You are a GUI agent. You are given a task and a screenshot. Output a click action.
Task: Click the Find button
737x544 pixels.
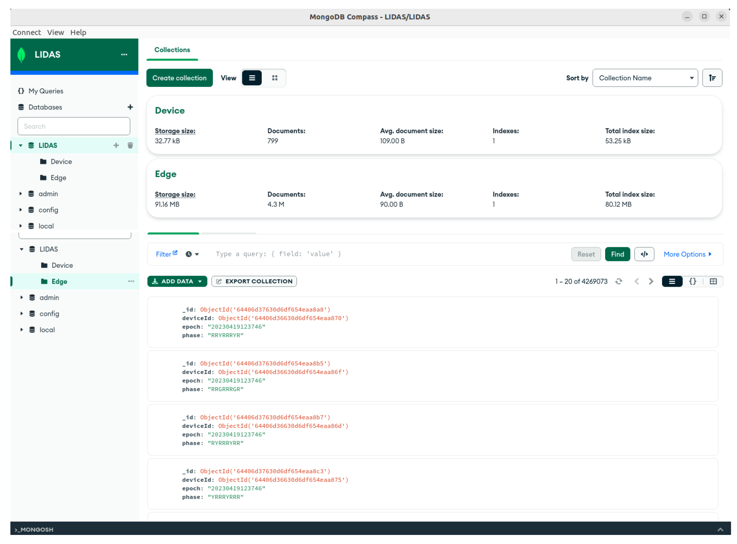pyautogui.click(x=617, y=254)
